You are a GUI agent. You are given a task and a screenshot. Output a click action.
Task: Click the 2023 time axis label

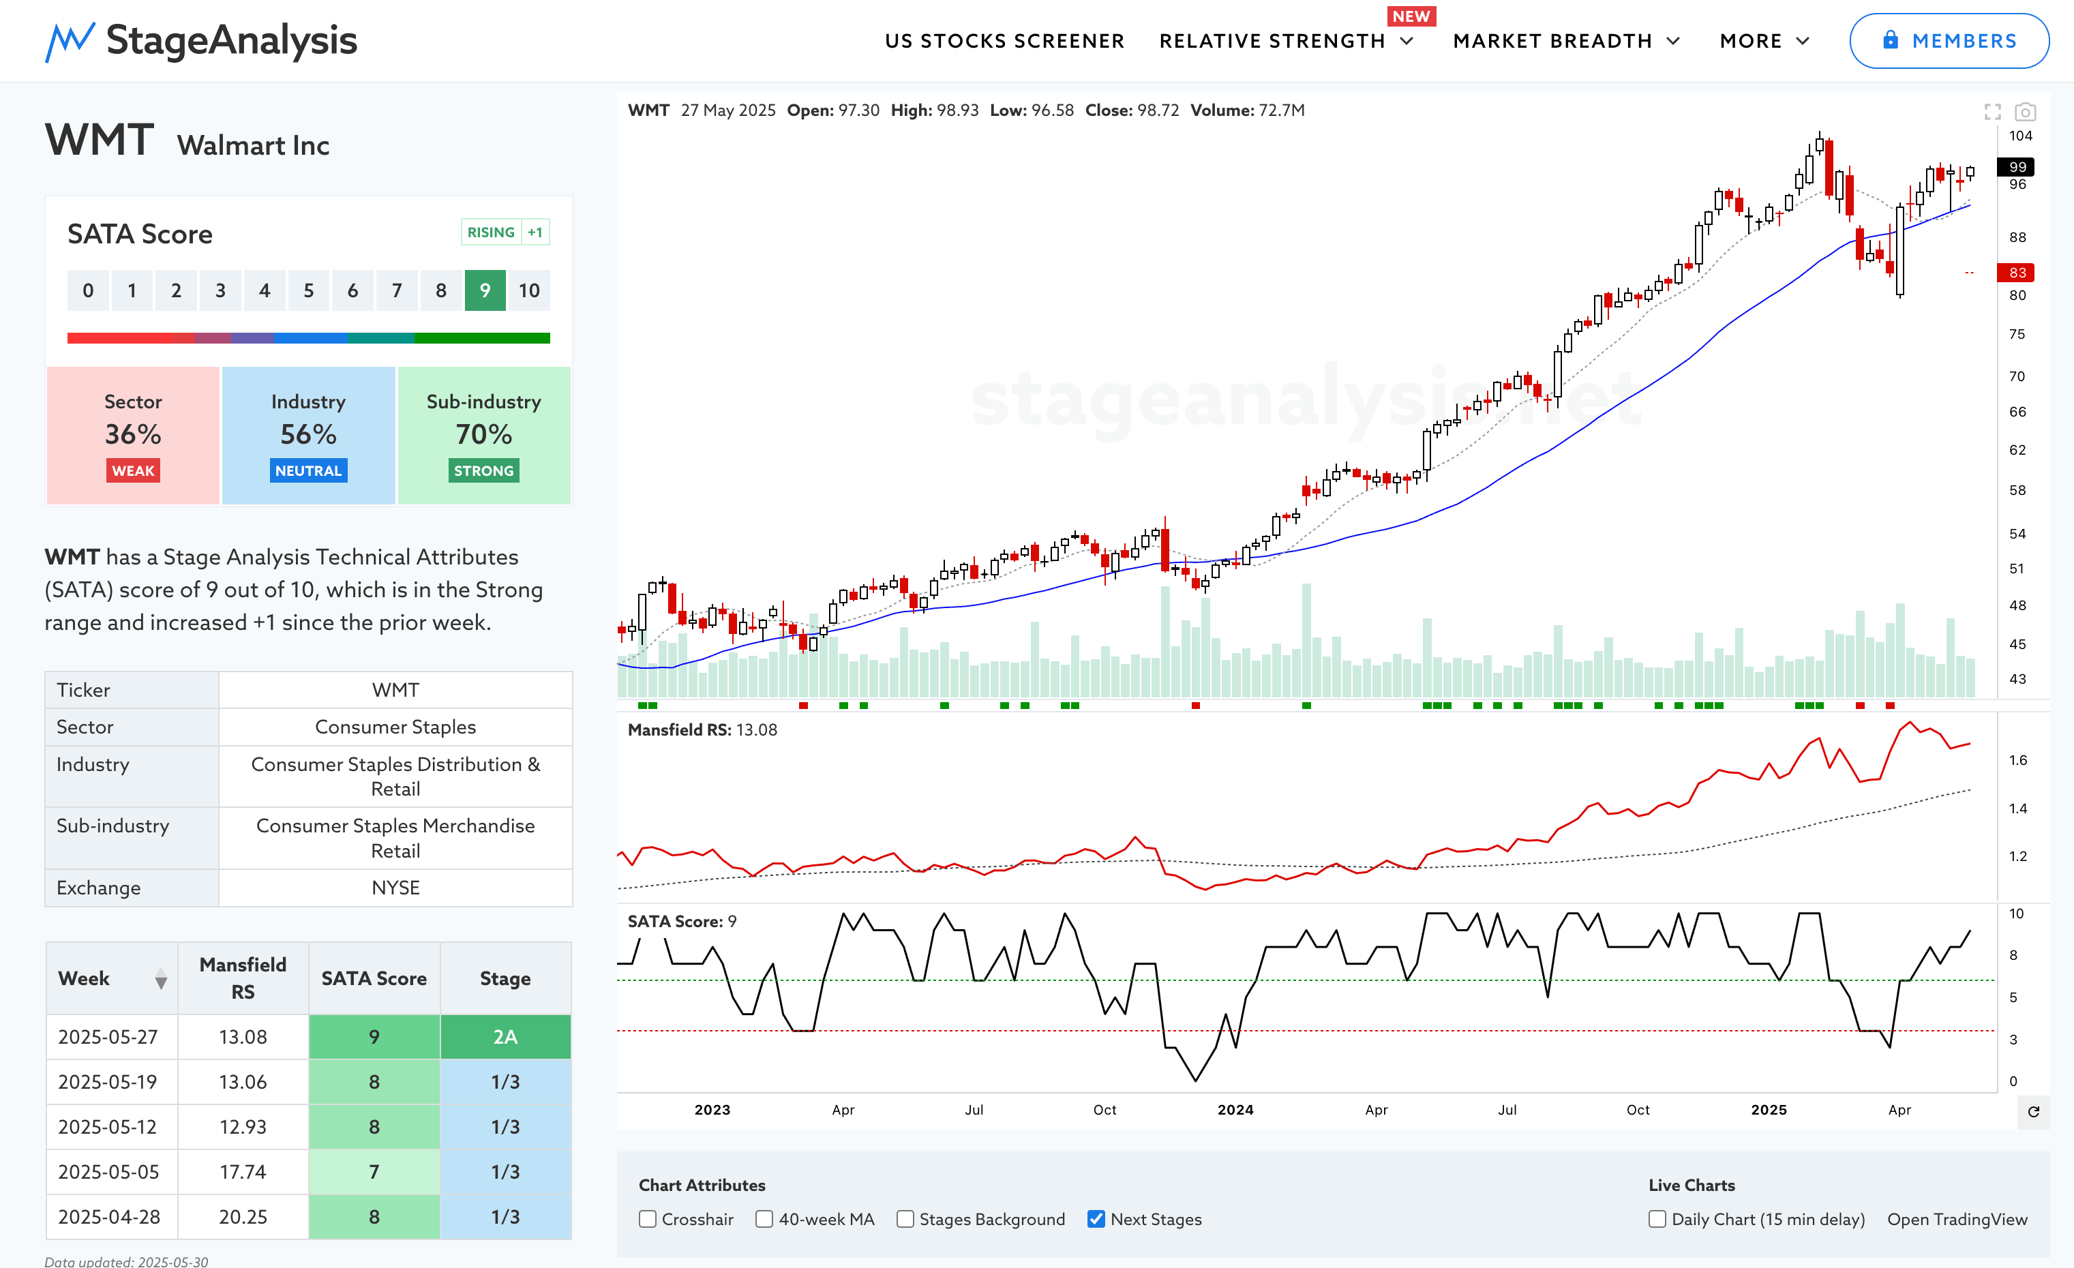click(x=712, y=1110)
